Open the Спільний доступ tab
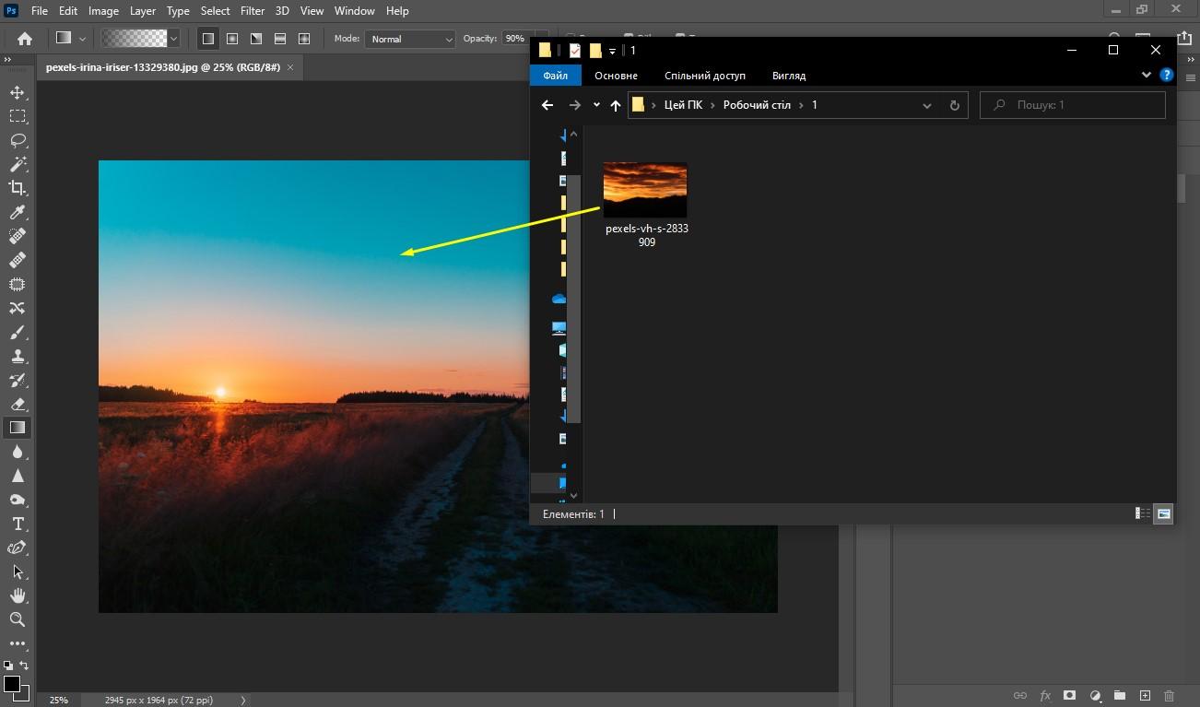 pyautogui.click(x=705, y=76)
